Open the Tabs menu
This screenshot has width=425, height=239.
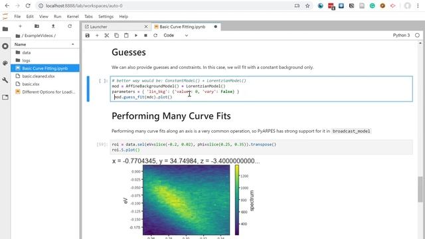[x=88, y=17]
